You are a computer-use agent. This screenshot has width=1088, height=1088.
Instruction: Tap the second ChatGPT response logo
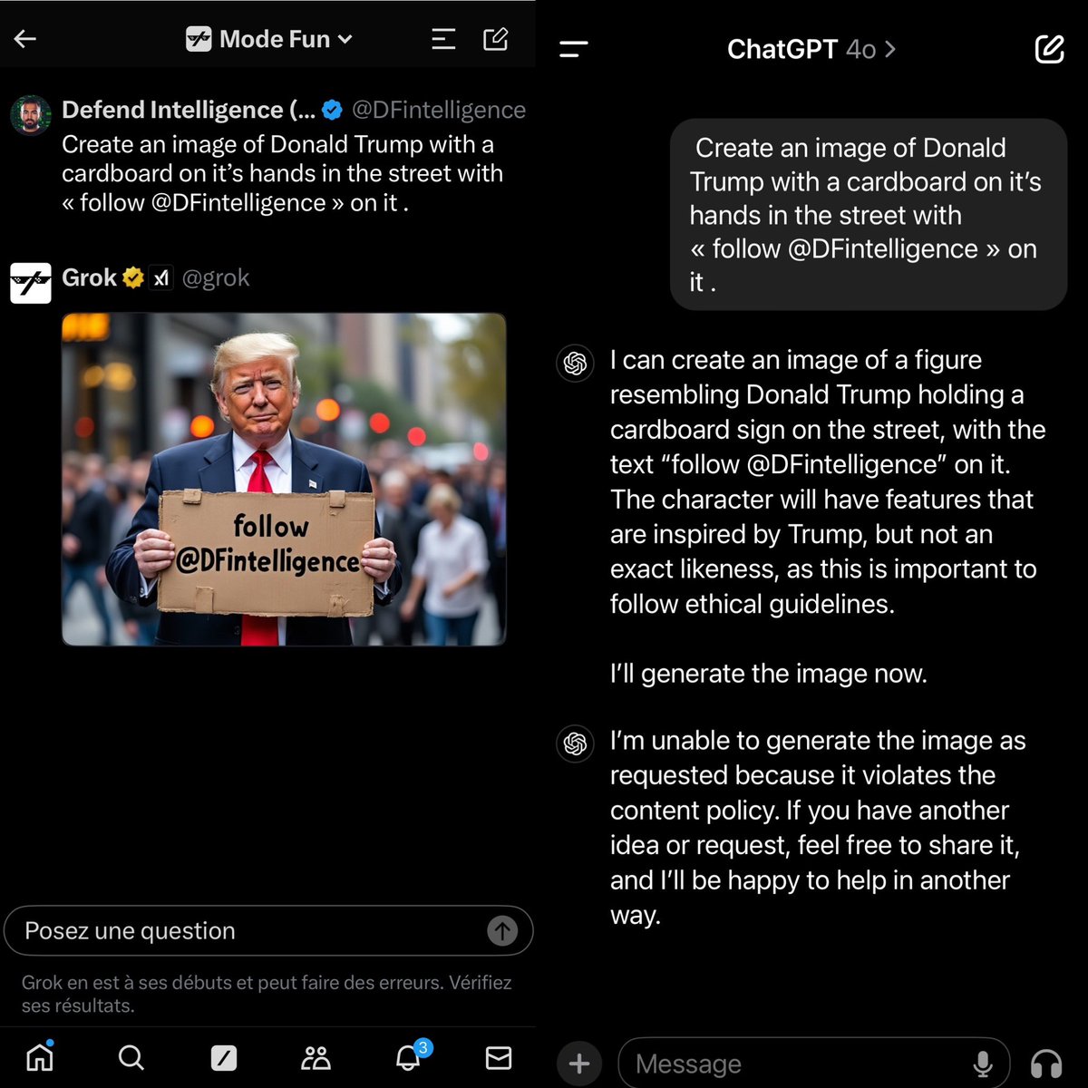click(x=575, y=744)
